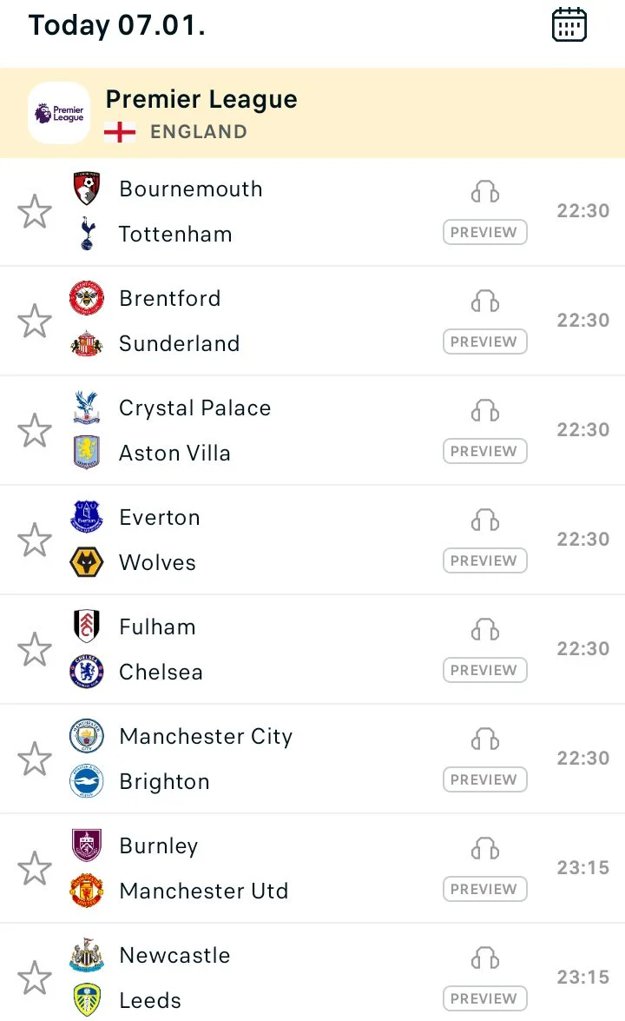
Task: Open the calendar date picker
Action: [x=569, y=24]
